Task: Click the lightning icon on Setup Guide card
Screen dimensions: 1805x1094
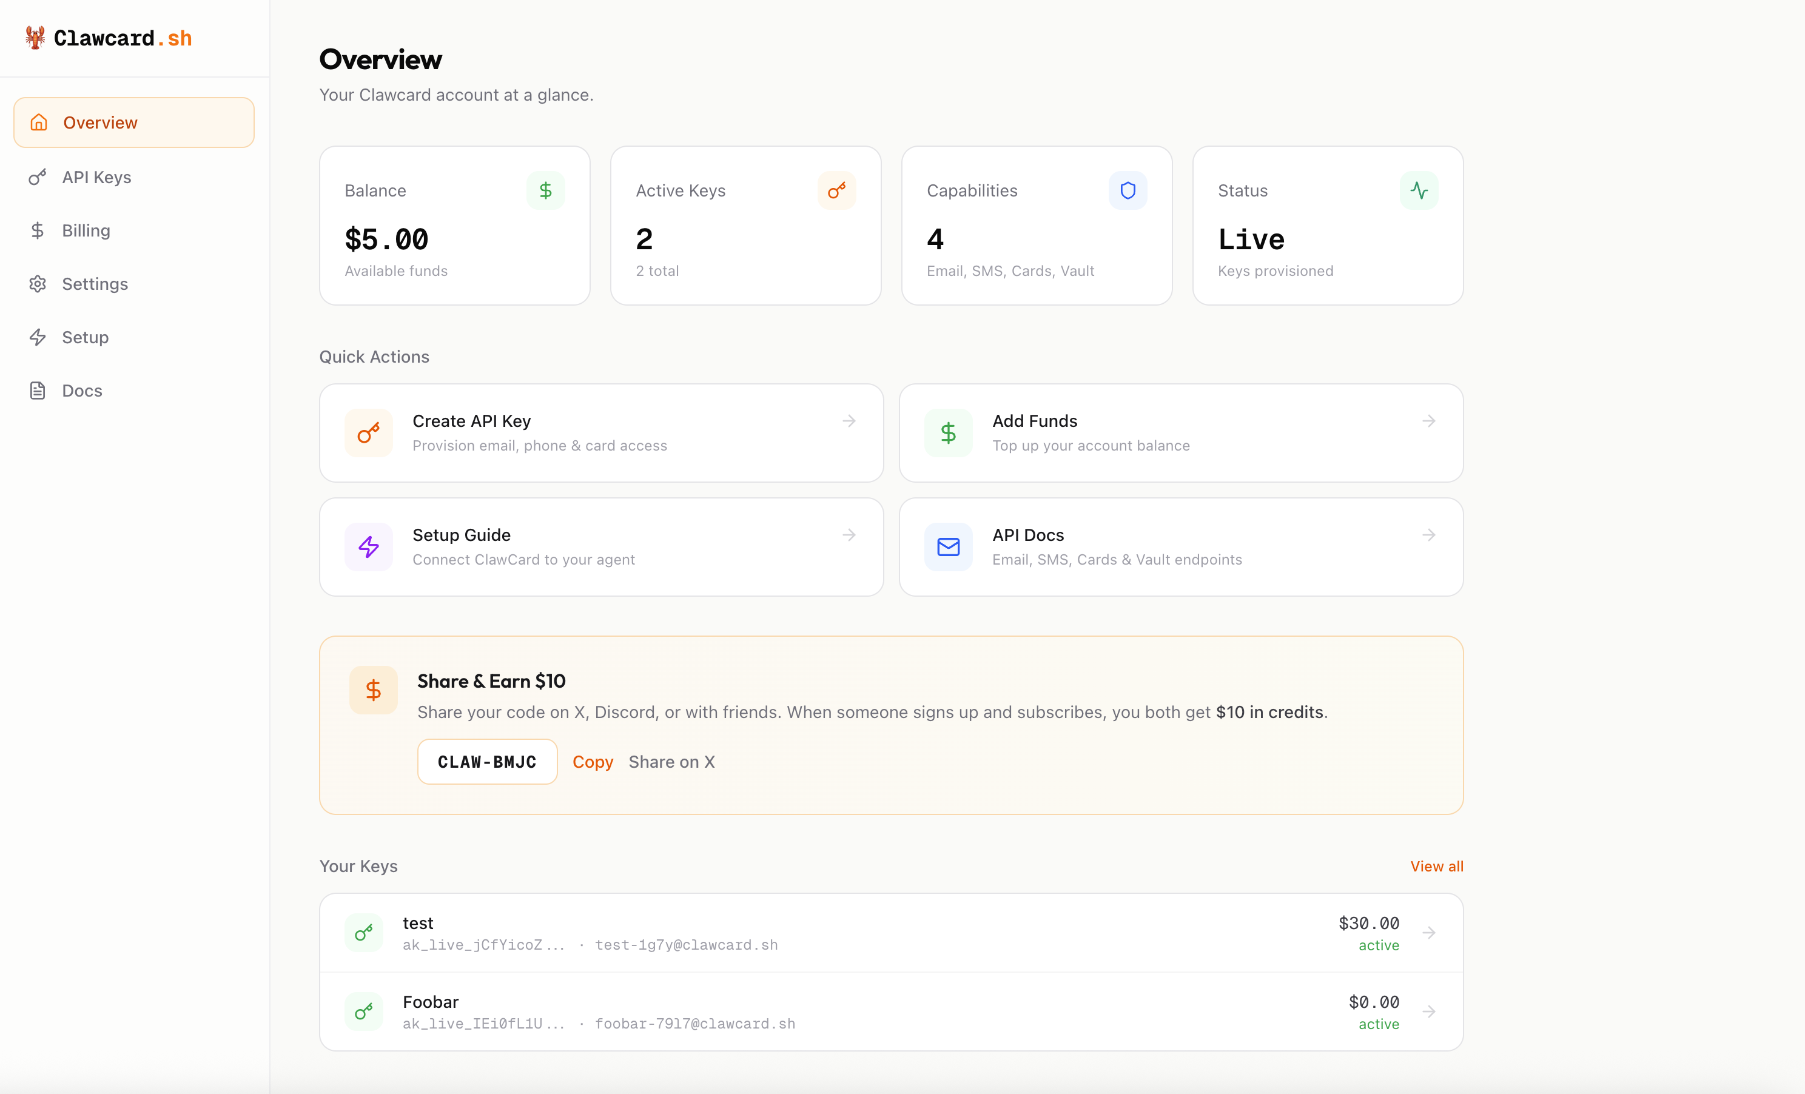Action: 369,546
